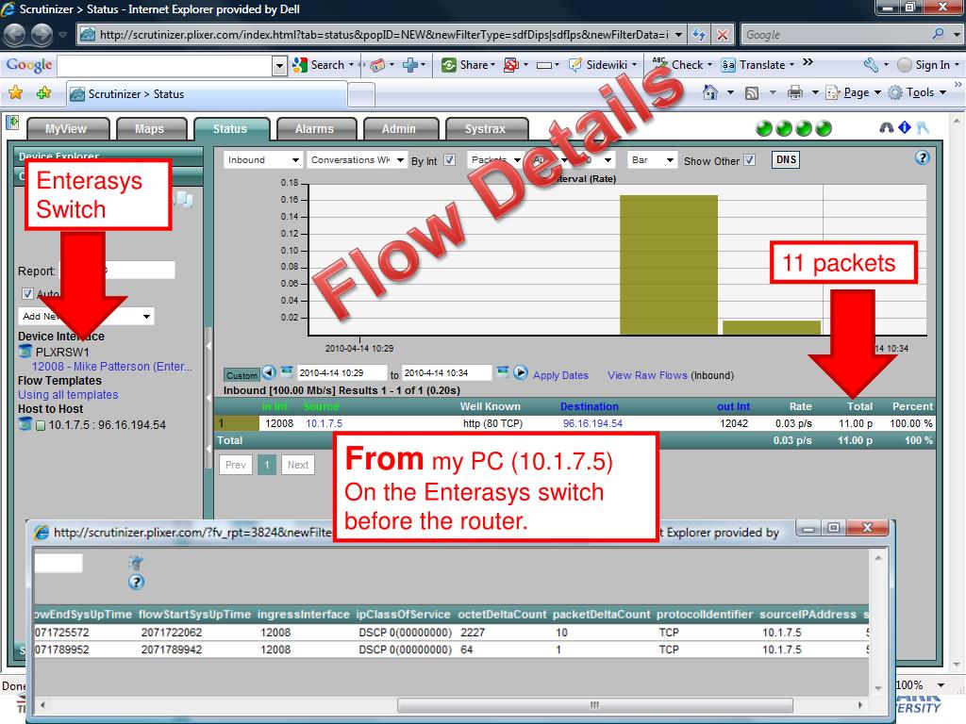This screenshot has width=966, height=724.
Task: Click the help icon in the popup window
Action: click(136, 582)
